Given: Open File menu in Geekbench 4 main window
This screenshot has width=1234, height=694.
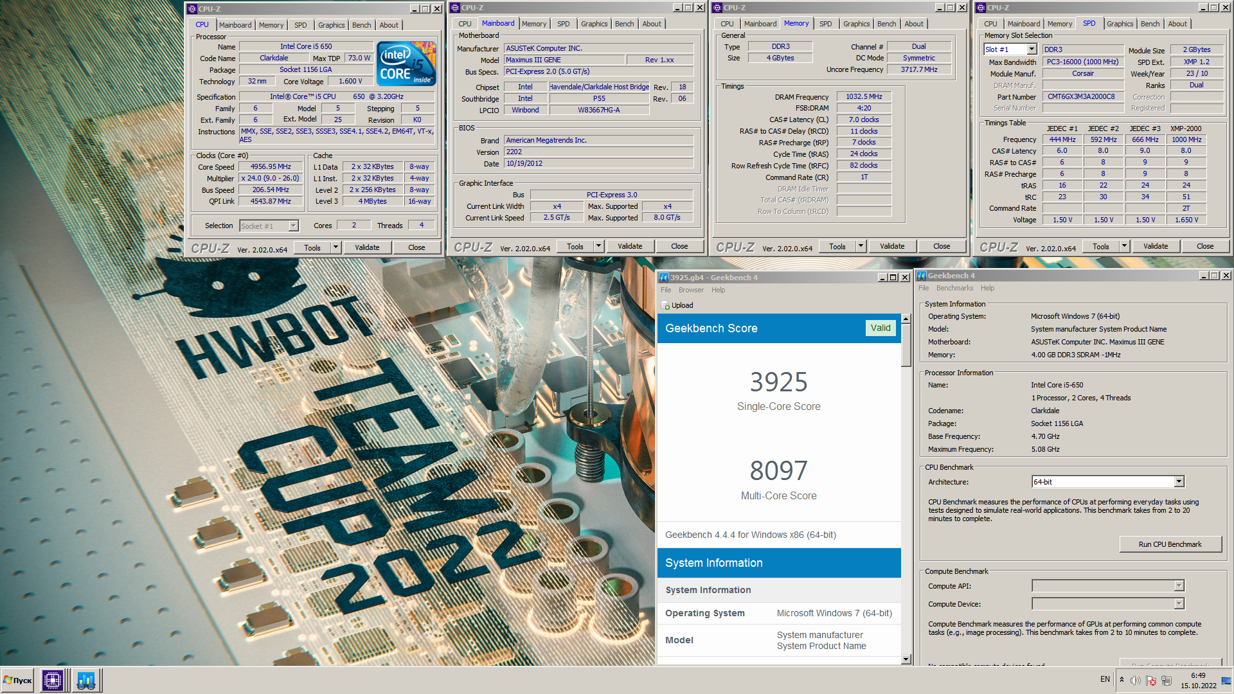Looking at the screenshot, I should click(924, 288).
